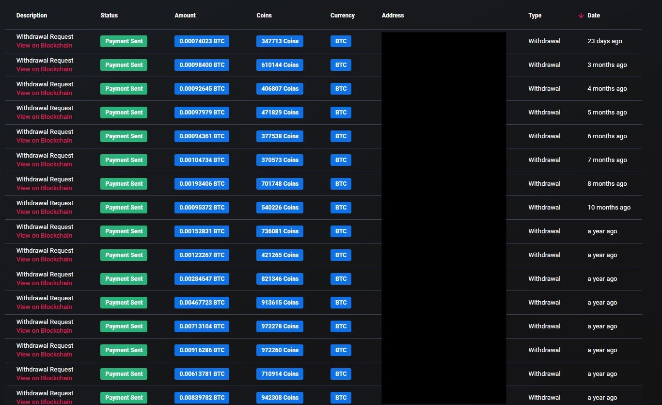Click BTC currency badge in 23 days ago row

coord(341,41)
